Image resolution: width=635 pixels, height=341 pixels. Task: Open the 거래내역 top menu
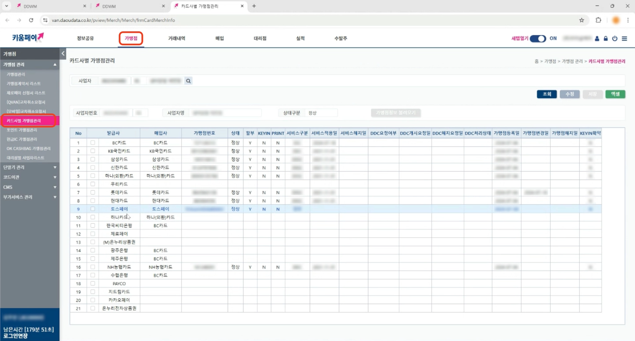point(176,38)
